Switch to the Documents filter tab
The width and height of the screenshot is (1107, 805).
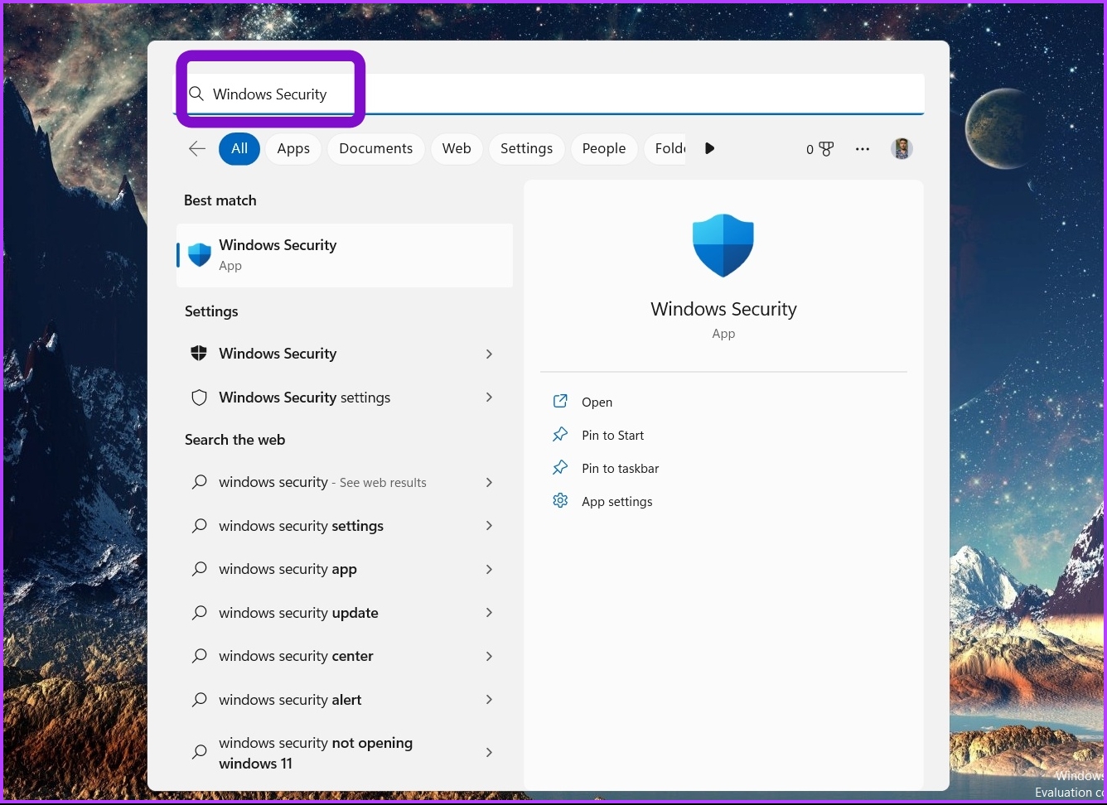(x=375, y=149)
